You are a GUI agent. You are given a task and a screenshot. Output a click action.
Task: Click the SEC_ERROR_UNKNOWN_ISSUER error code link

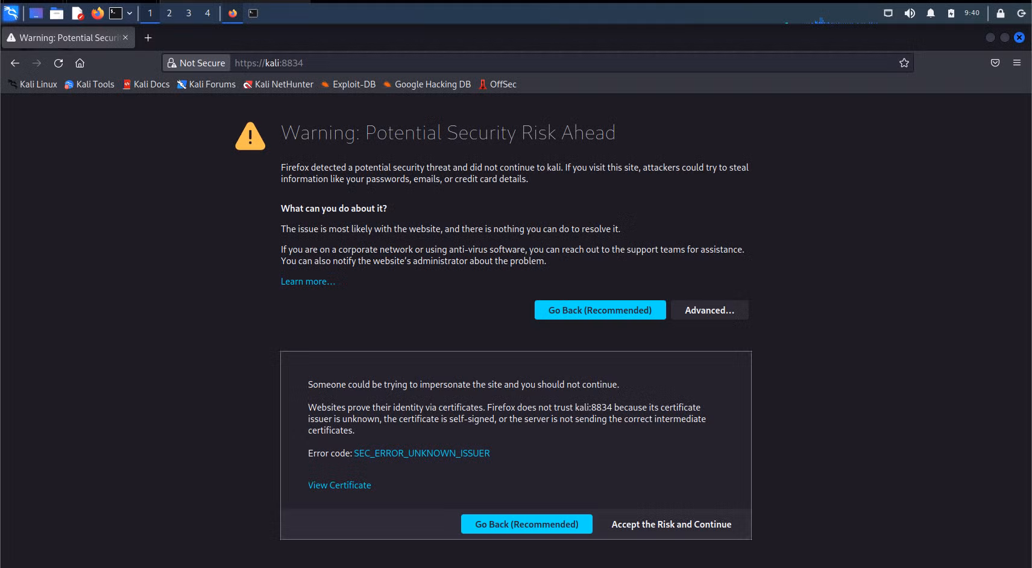point(422,453)
